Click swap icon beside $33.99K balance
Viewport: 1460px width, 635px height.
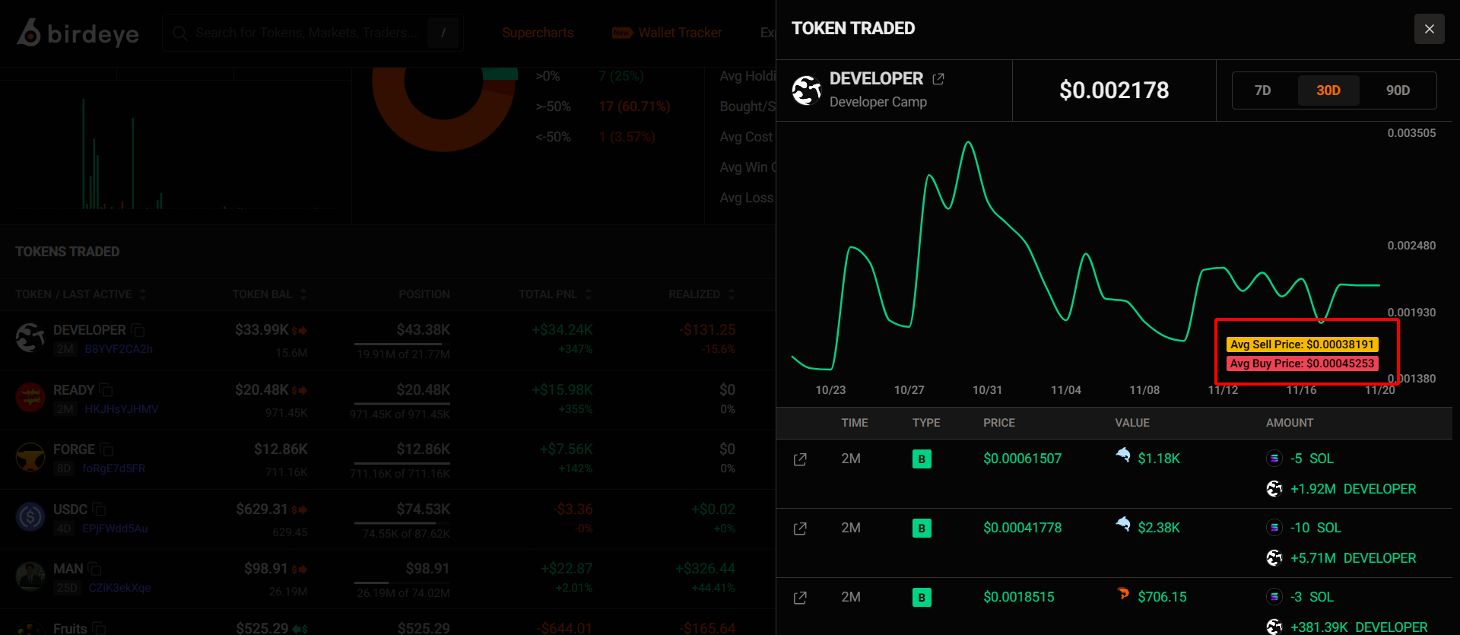(300, 331)
